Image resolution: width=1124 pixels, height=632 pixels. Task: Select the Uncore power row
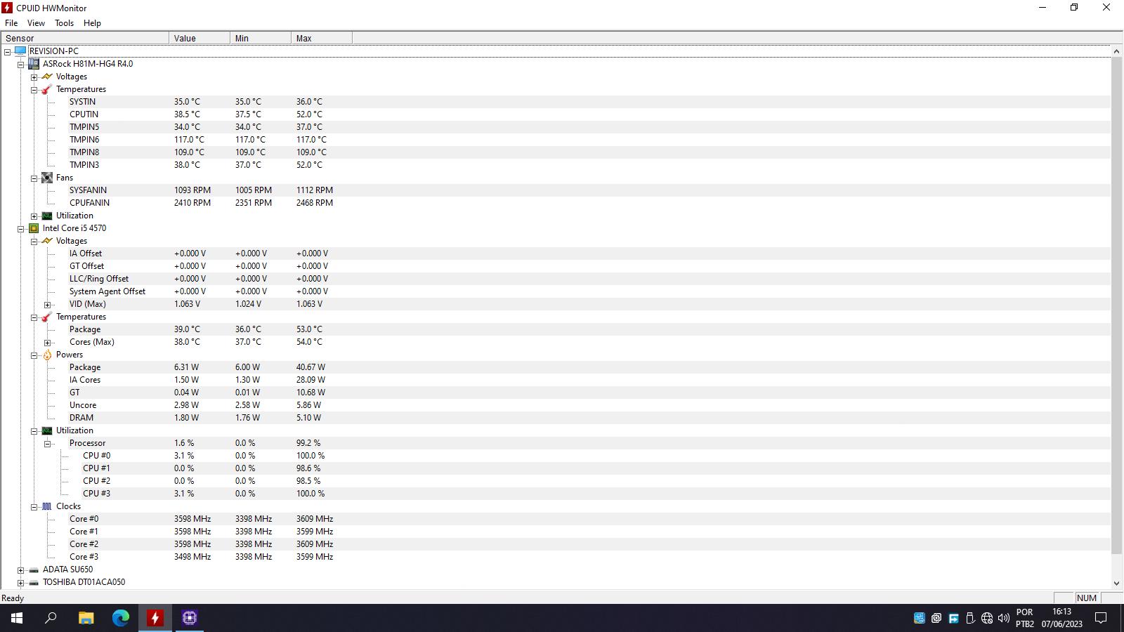(x=555, y=405)
